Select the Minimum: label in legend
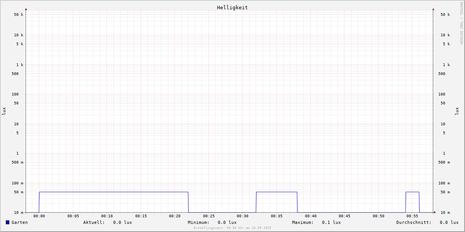The image size is (465, 232). (199, 222)
